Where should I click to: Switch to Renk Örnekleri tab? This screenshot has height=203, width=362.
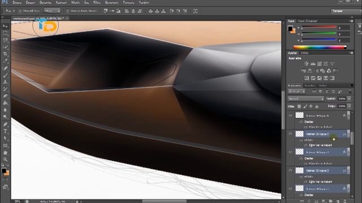[308, 21]
